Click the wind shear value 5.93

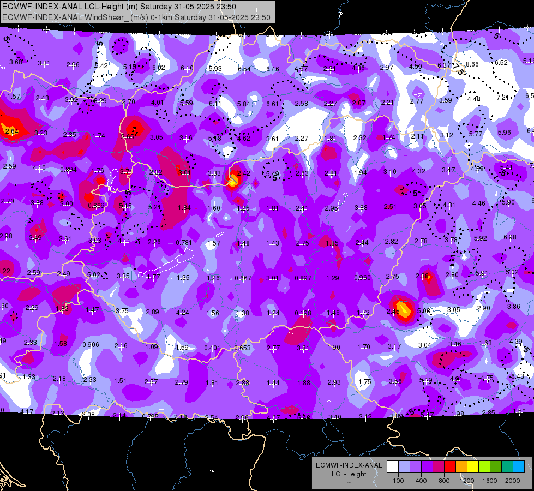215,69
